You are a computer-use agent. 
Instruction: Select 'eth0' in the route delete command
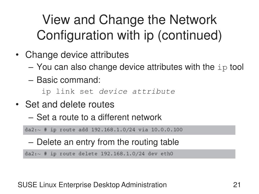click(x=167, y=154)
